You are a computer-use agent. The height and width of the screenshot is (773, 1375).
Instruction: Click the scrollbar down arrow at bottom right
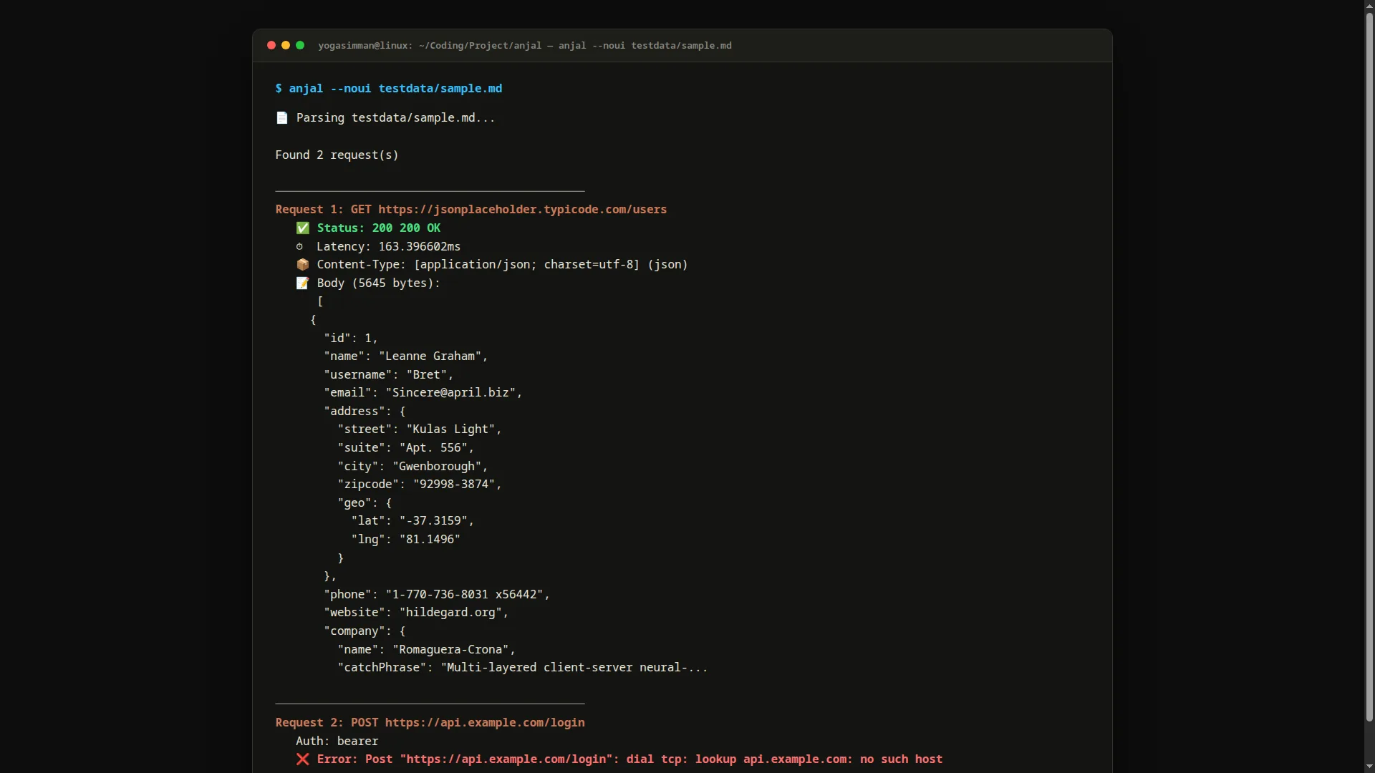(1369, 767)
